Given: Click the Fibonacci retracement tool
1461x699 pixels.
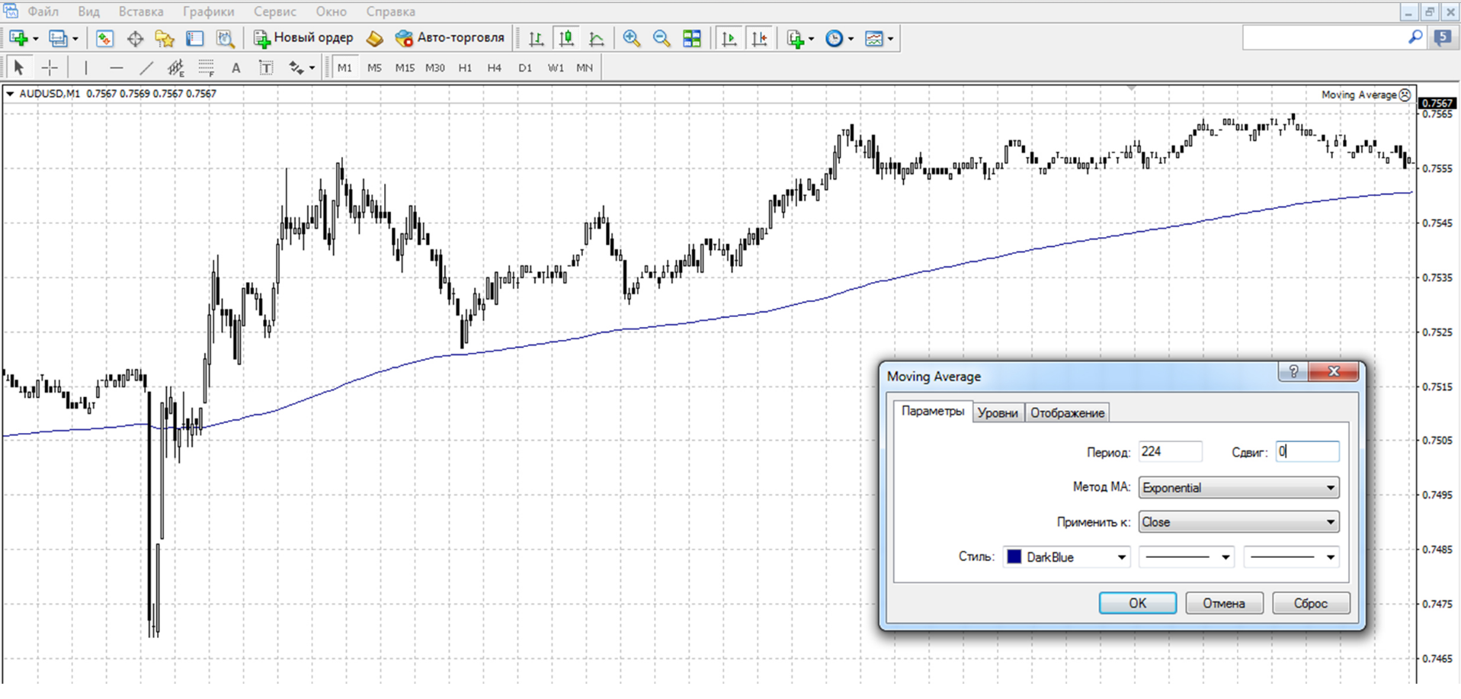Looking at the screenshot, I should tap(206, 68).
